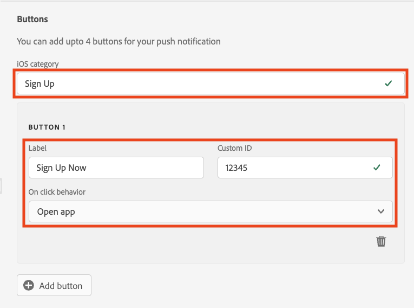The image size is (414, 308).
Task: Edit the iOS category field
Action: (x=211, y=84)
